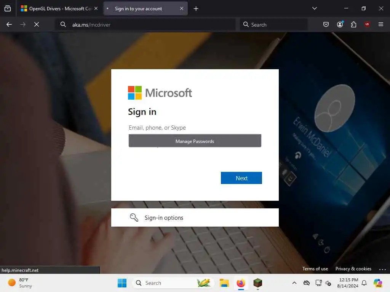Click the browser Search box
390x292 pixels.
coord(273,25)
